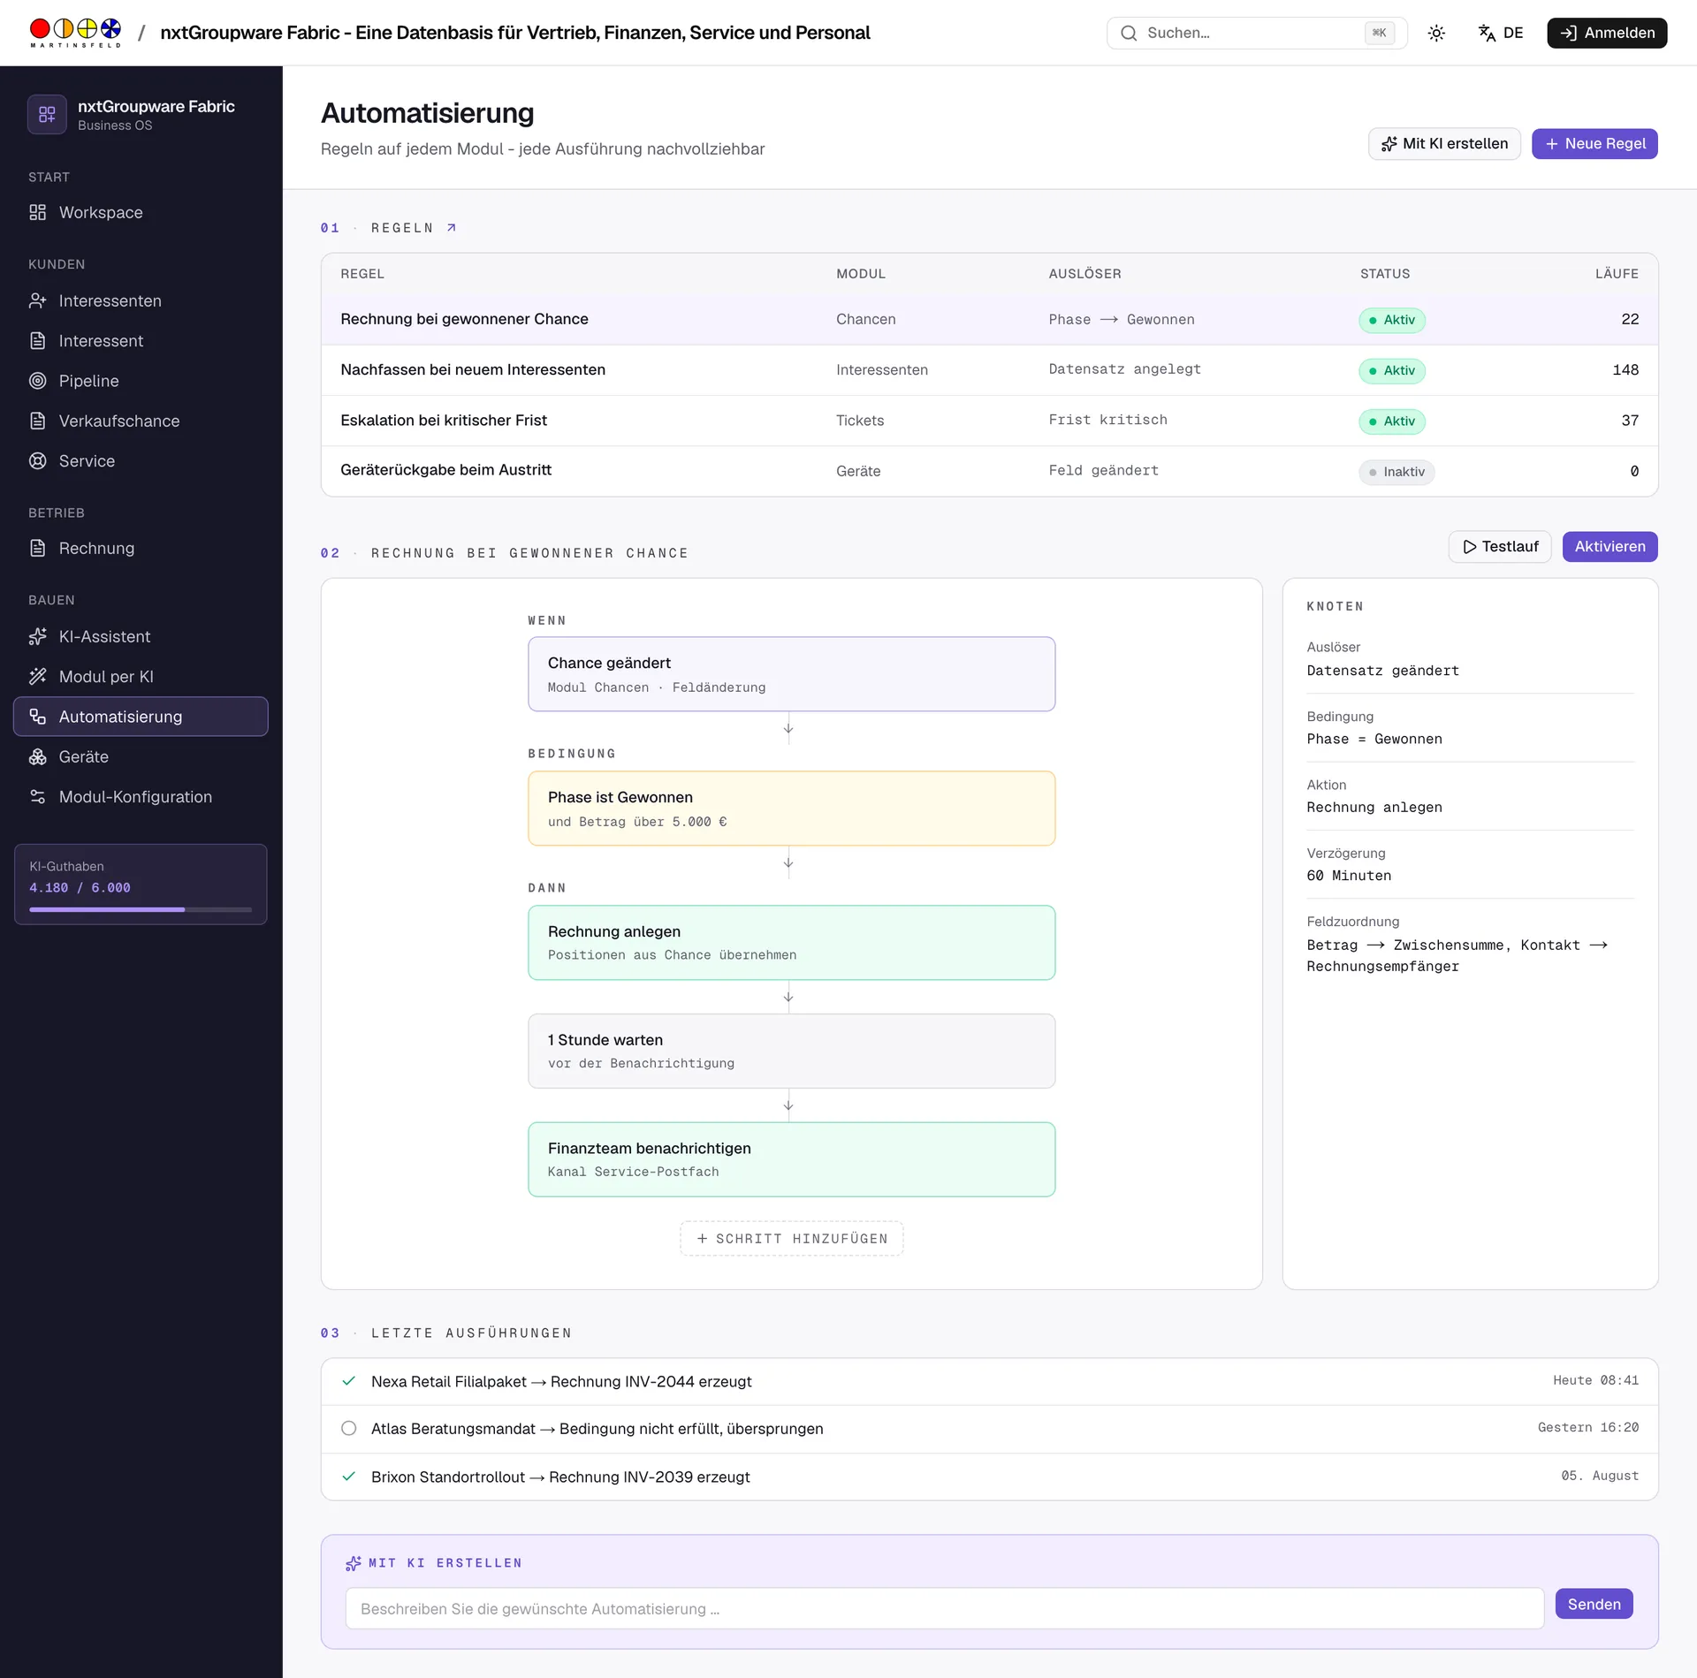1697x1678 pixels.
Task: Click the Senden button
Action: (x=1594, y=1605)
